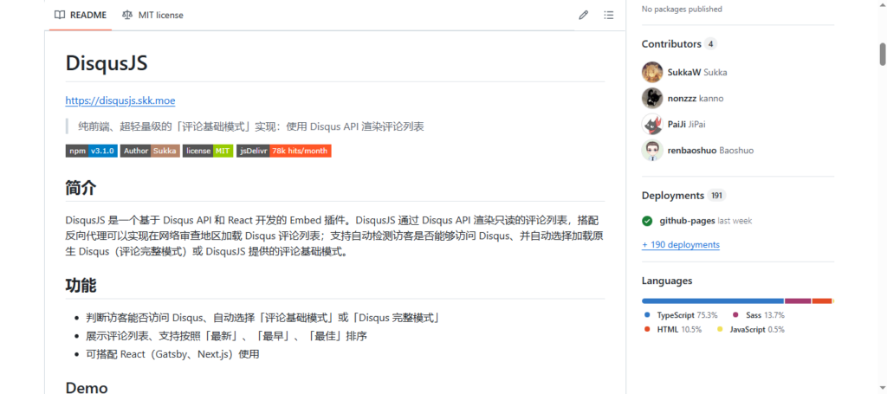Click the npm v3.1.0 badge
This screenshot has height=394, width=887.
coord(91,151)
